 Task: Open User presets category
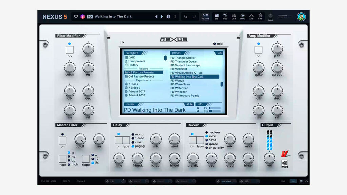click(x=135, y=61)
